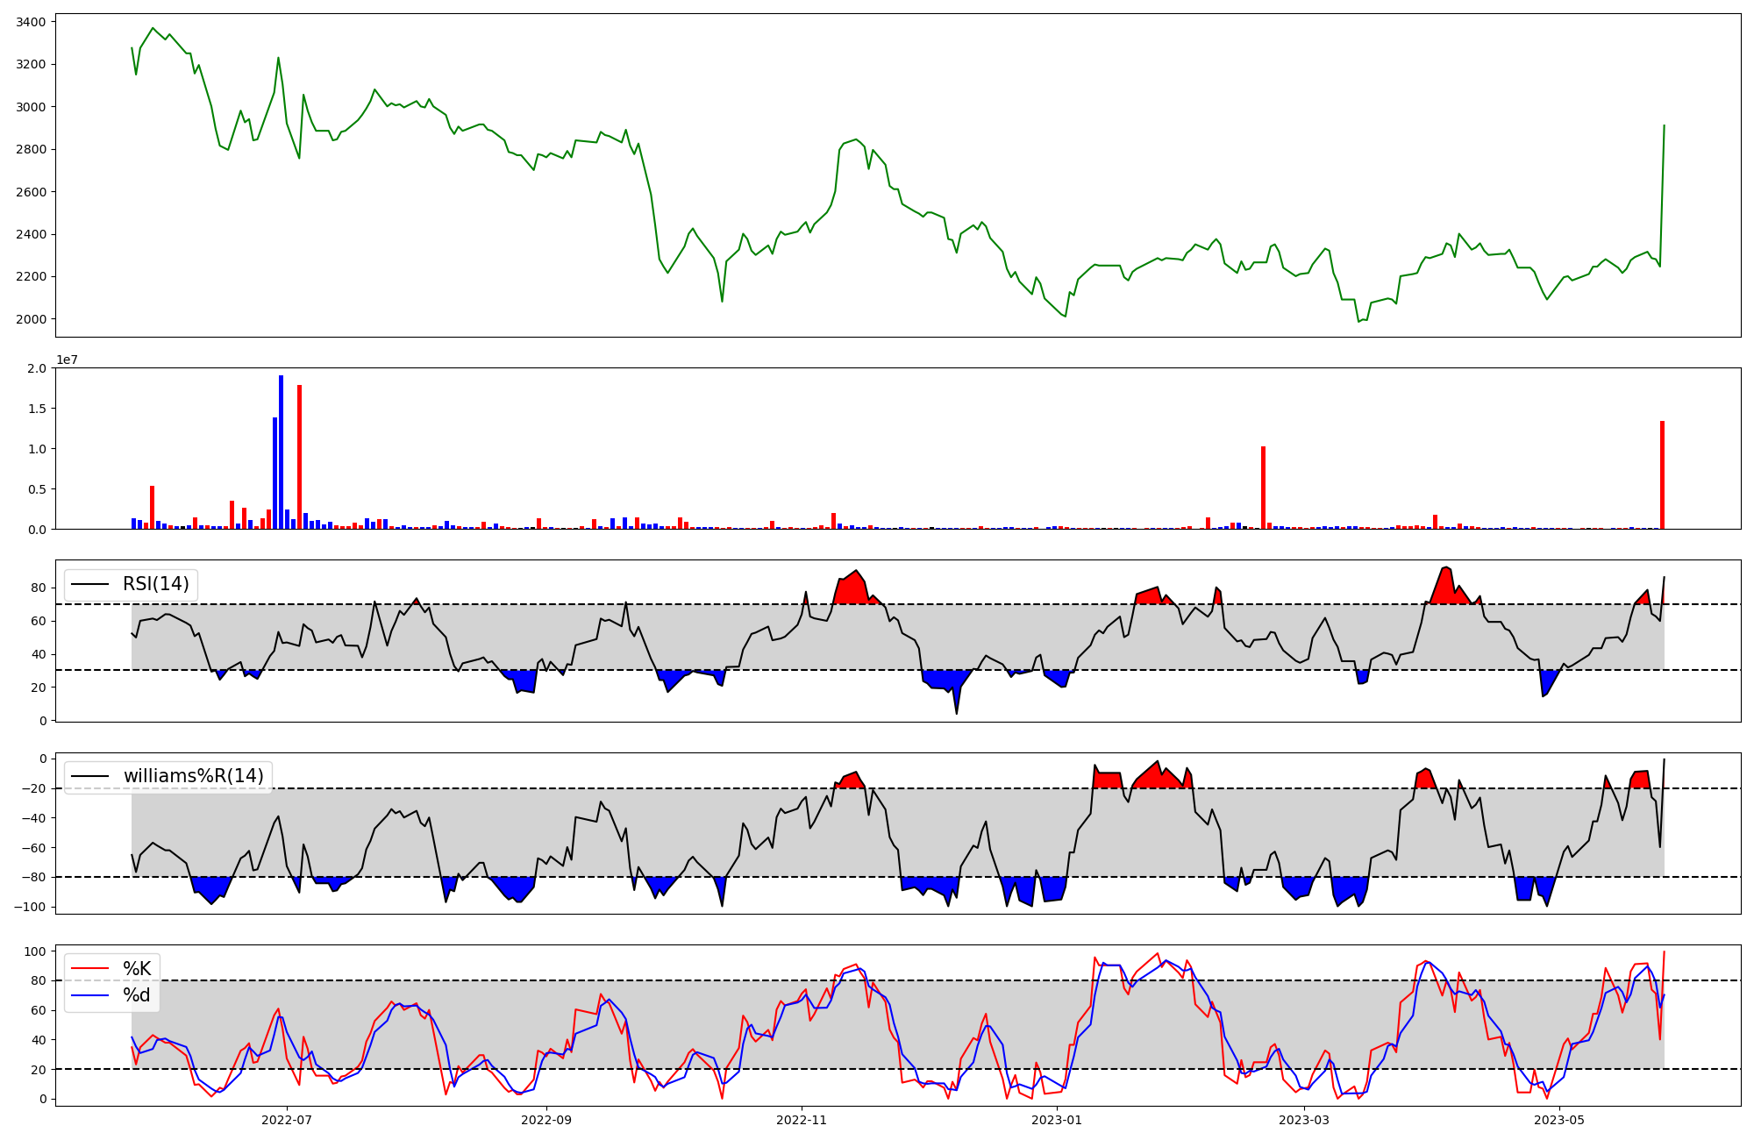
Task: Click the 2.0 volume axis tick label
Action: click(37, 368)
